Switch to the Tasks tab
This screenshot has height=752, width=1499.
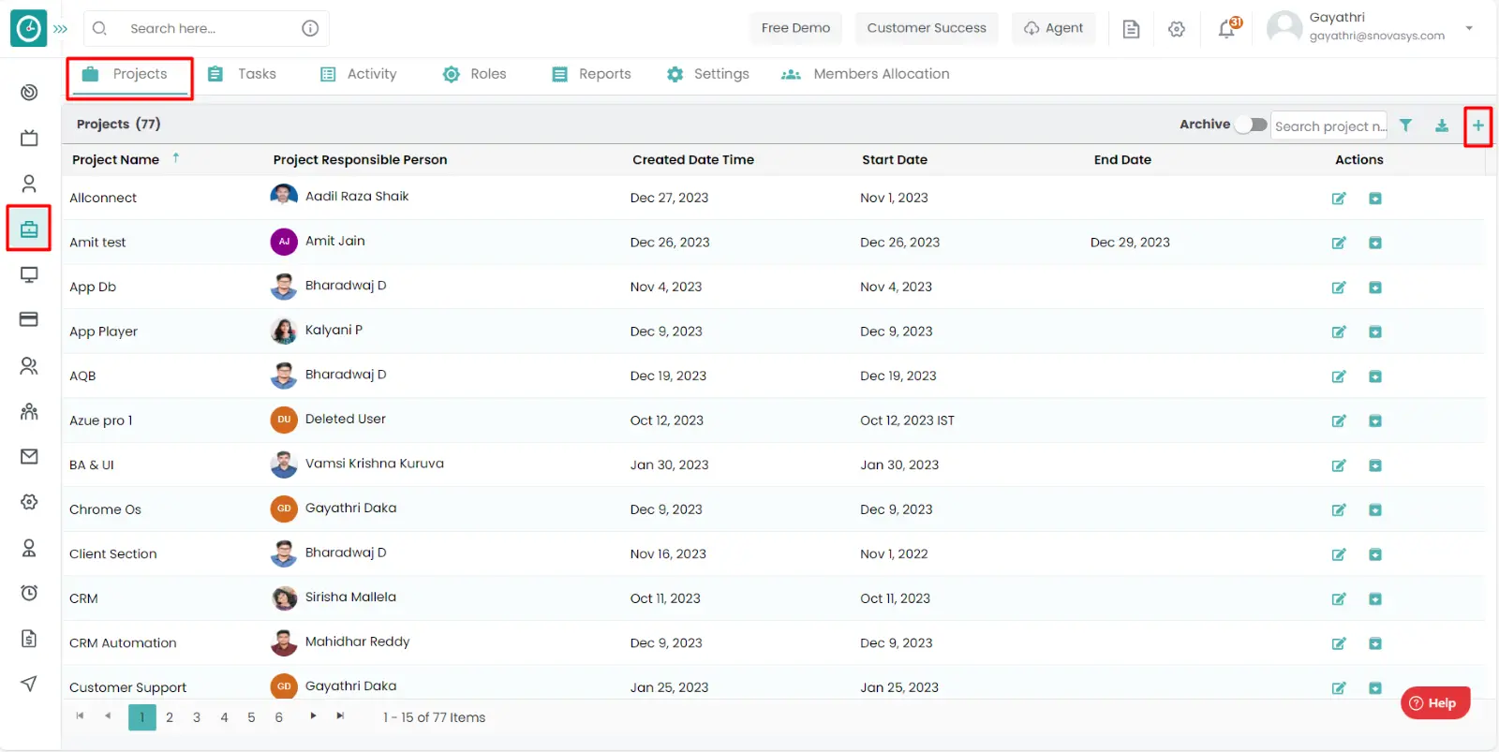pyautogui.click(x=243, y=74)
